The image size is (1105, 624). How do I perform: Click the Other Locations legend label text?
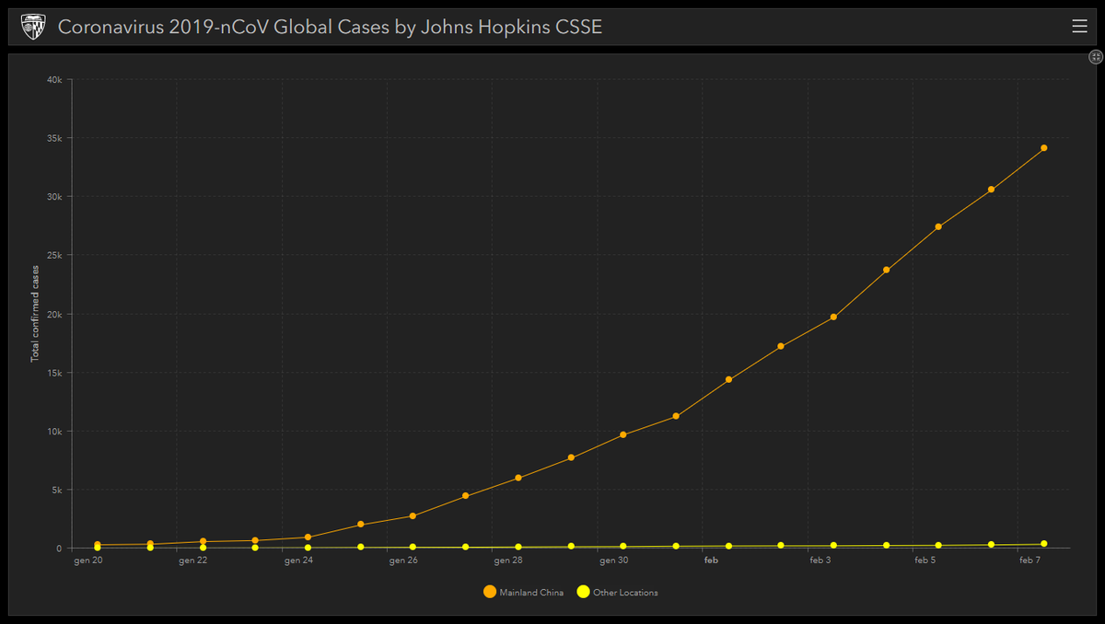coord(622,593)
